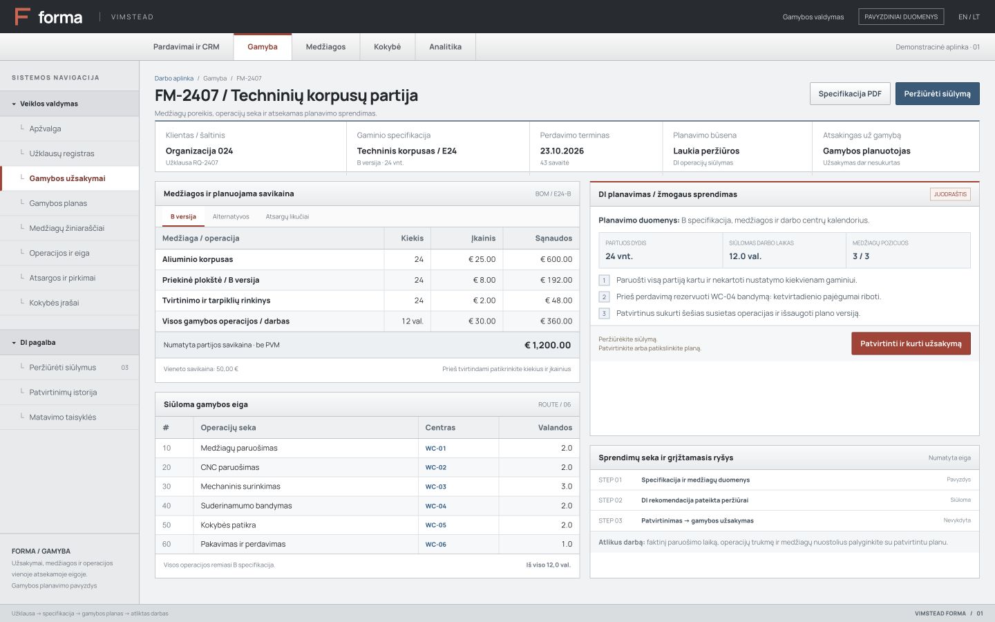The height and width of the screenshot is (622, 995).
Task: Open Patvirtinimų istorija sidebar item
Action: [x=69, y=393]
